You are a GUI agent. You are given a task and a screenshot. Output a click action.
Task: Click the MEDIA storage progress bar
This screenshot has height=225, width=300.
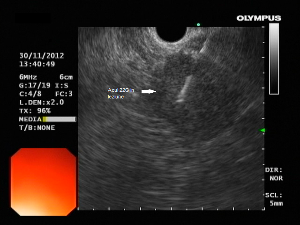click(60, 120)
